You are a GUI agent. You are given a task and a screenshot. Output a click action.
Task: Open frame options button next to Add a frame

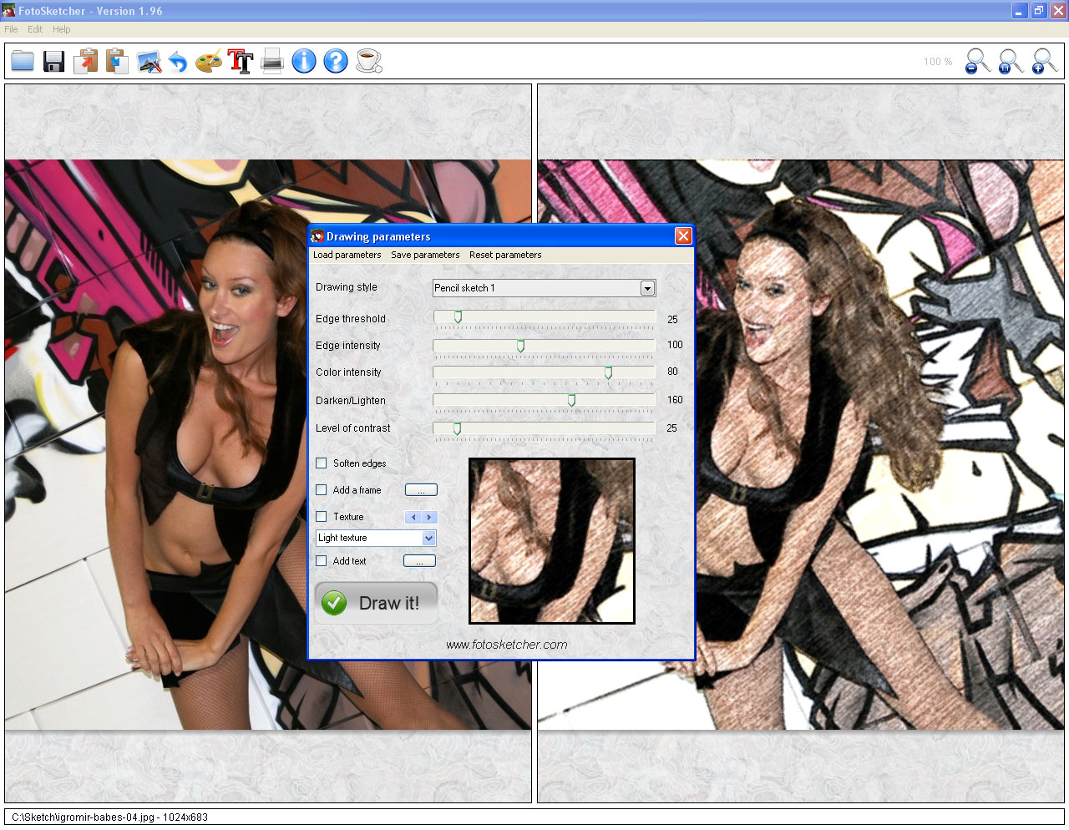[x=421, y=490]
